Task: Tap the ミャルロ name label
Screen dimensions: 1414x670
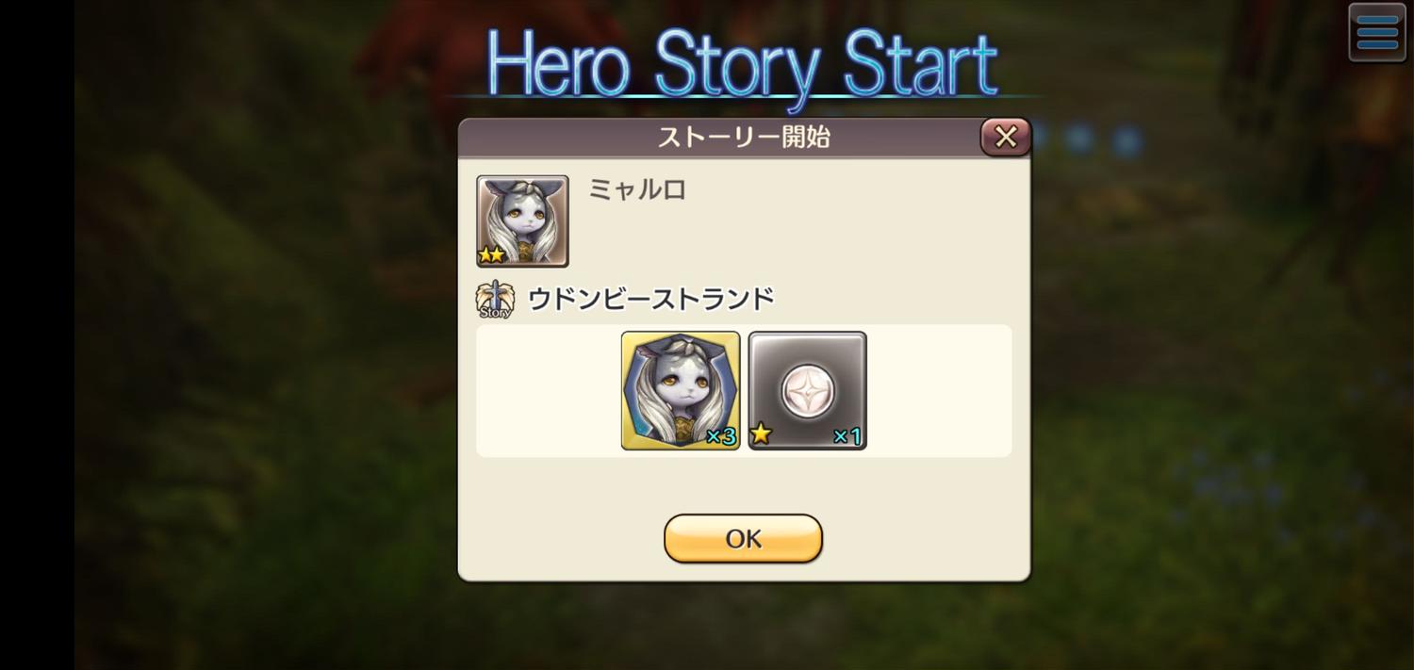Action: (x=637, y=189)
